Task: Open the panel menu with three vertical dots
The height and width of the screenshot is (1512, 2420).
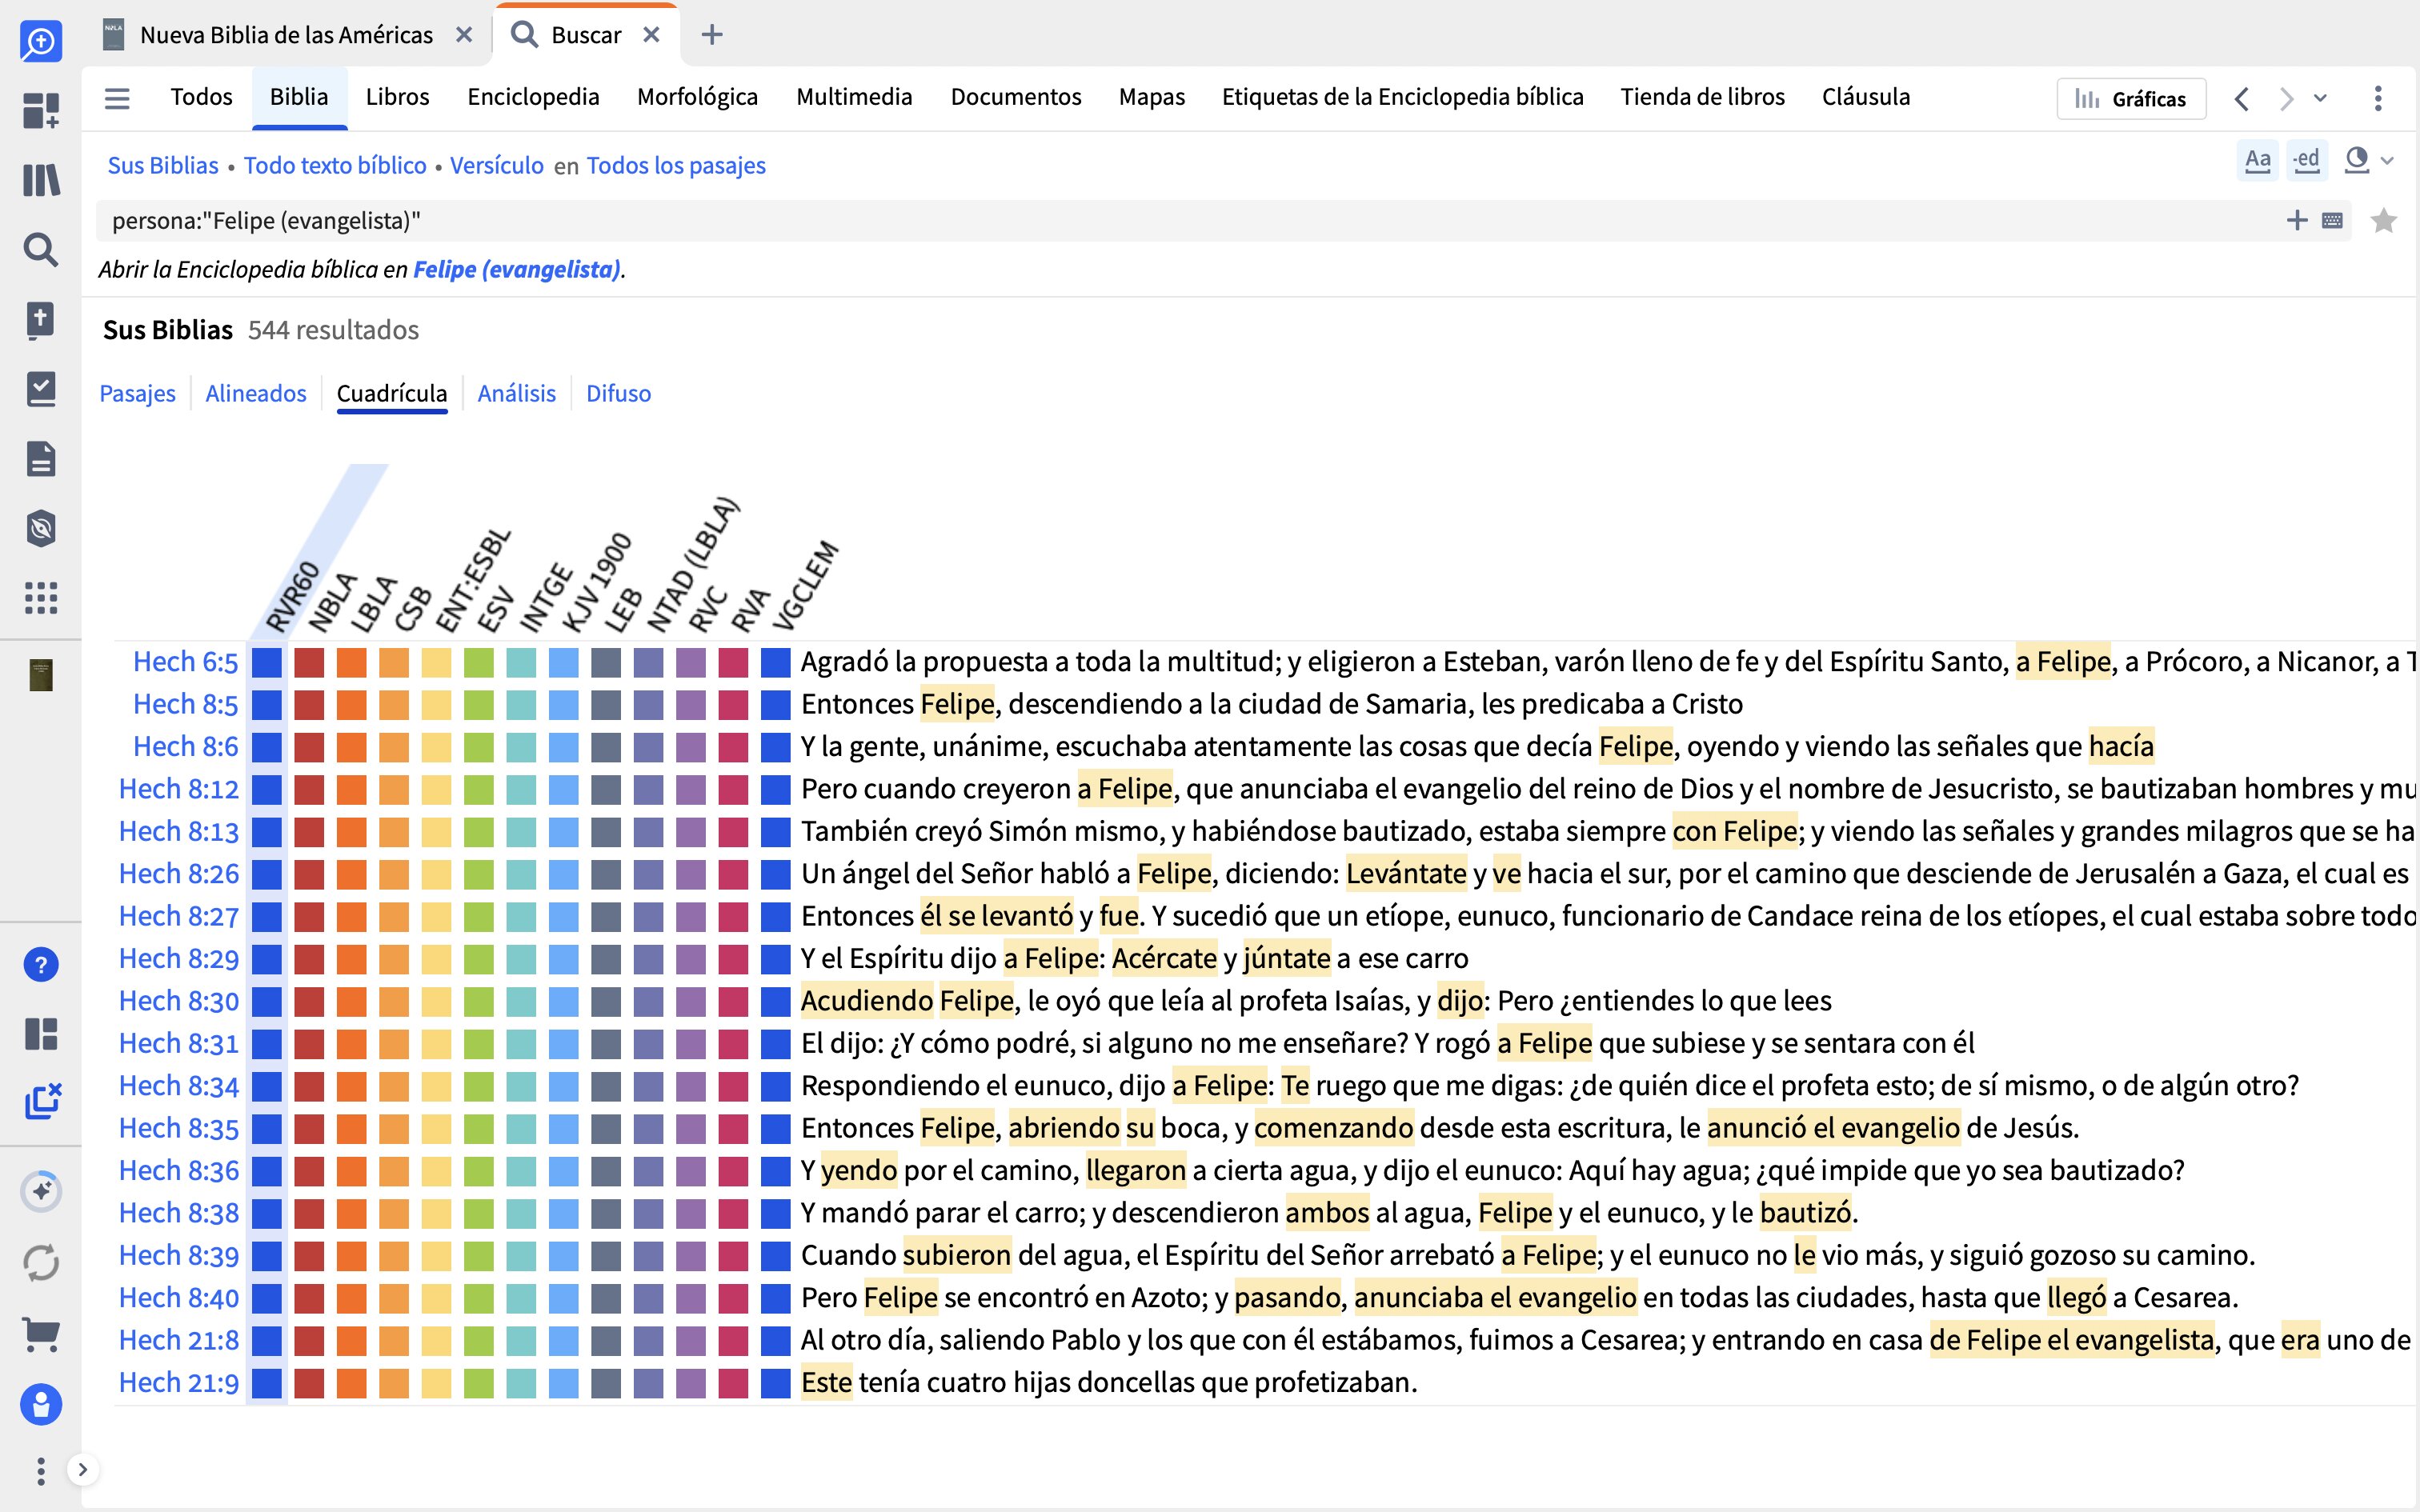Action: [x=2378, y=98]
